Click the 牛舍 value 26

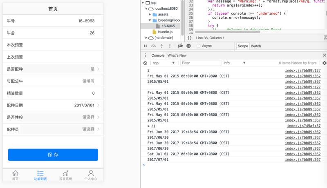click(92, 33)
